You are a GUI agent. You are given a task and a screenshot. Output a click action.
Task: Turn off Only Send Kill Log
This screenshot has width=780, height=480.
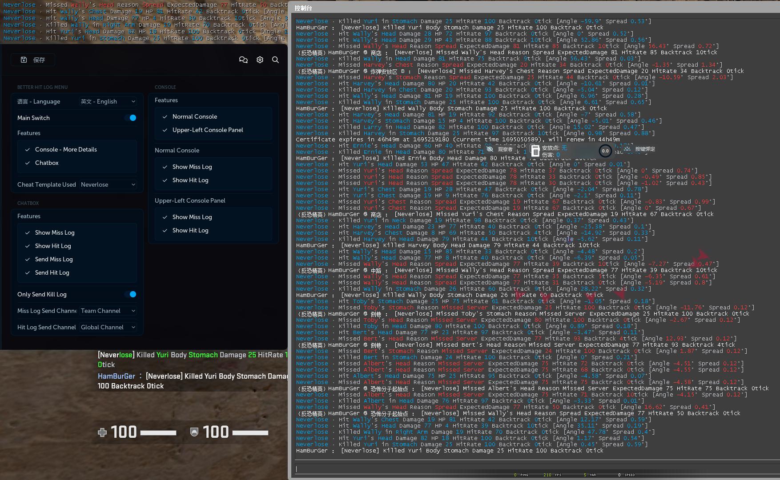pyautogui.click(x=132, y=294)
